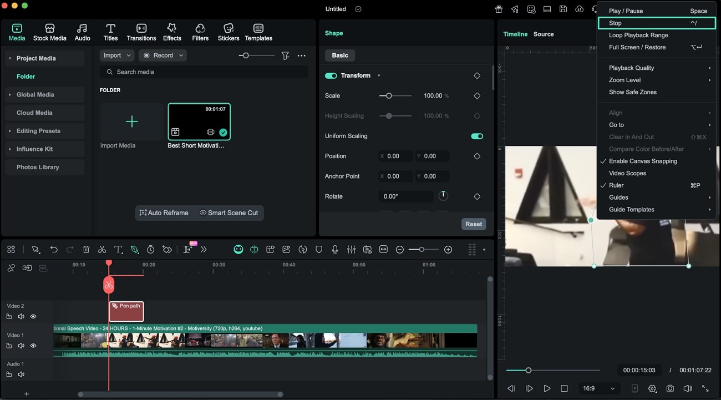Click the delete trash icon in timeline toolbar
This screenshot has width=721, height=400.
tap(86, 250)
